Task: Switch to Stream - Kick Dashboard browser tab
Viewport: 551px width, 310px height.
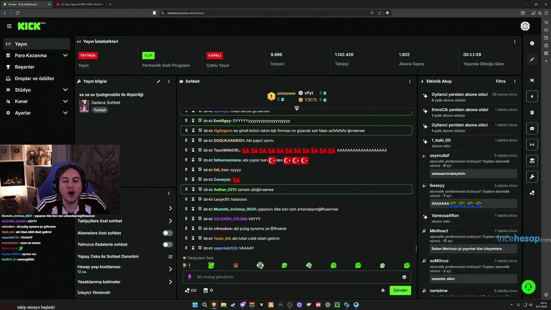Action: tap(26, 4)
